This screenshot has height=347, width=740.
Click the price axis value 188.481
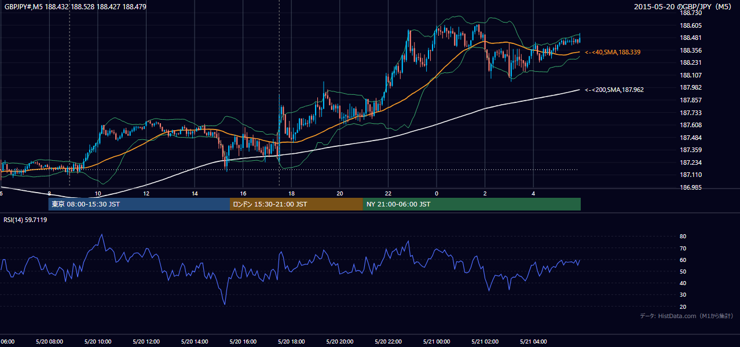click(x=690, y=38)
